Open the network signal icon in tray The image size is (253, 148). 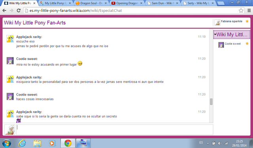(226, 143)
